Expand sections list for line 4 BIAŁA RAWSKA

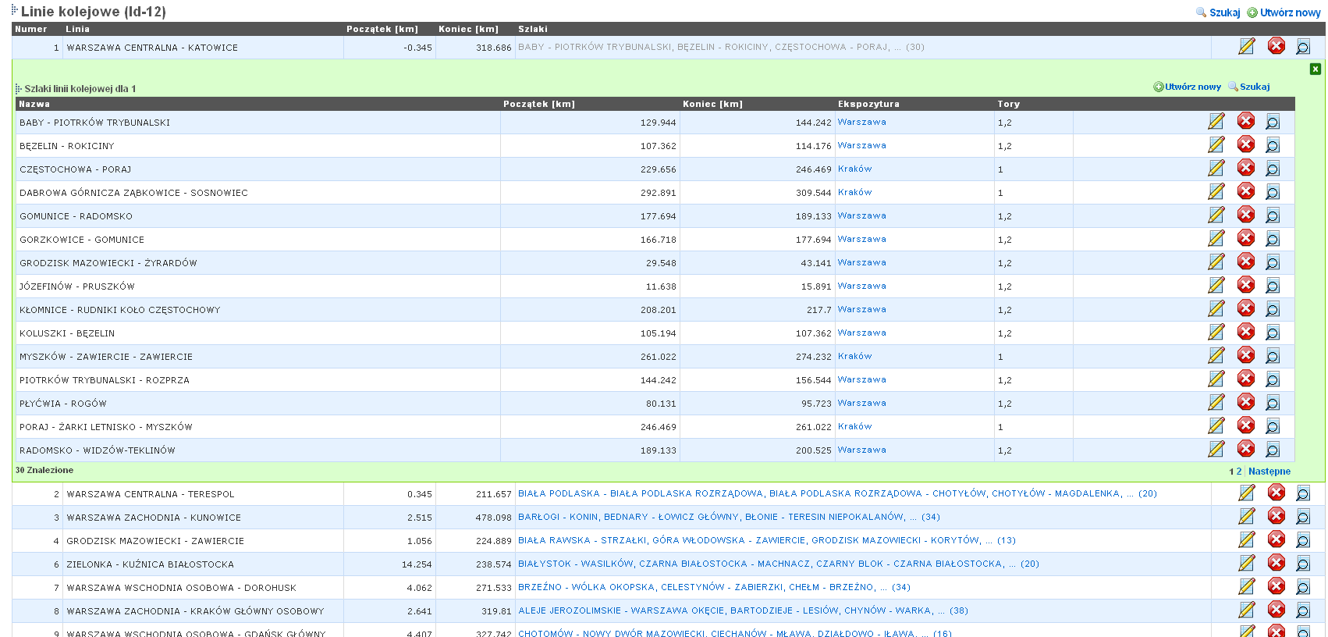click(766, 540)
